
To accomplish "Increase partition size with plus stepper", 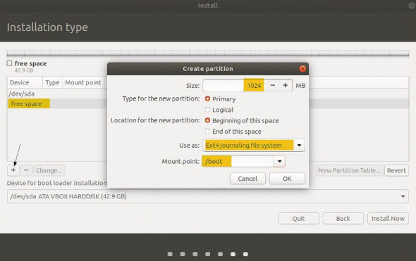I will 285,86.
